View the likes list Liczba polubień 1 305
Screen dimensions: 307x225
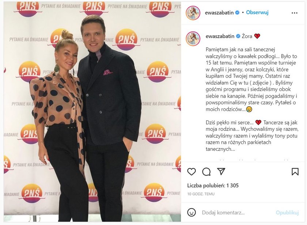tap(213, 185)
